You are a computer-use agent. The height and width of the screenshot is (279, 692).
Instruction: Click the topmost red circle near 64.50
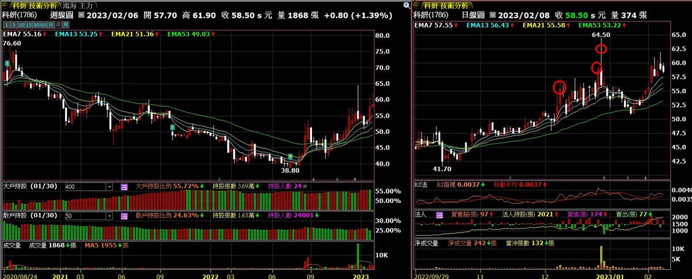point(601,49)
